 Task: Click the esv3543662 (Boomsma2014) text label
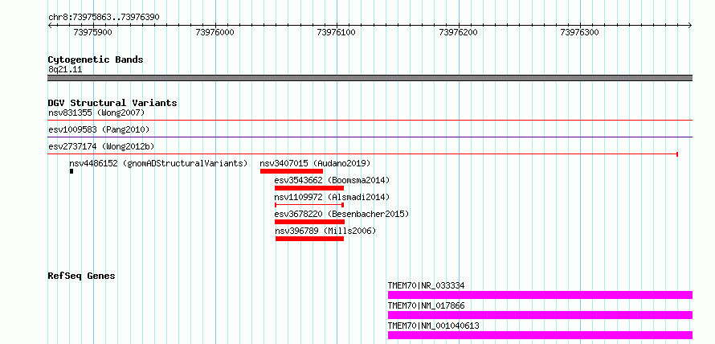tap(332, 180)
